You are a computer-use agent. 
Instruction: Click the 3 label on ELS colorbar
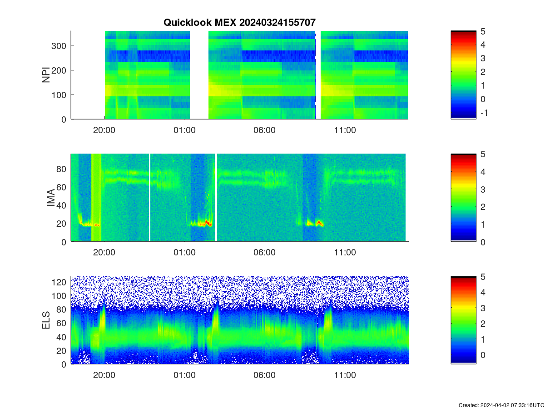(x=482, y=308)
